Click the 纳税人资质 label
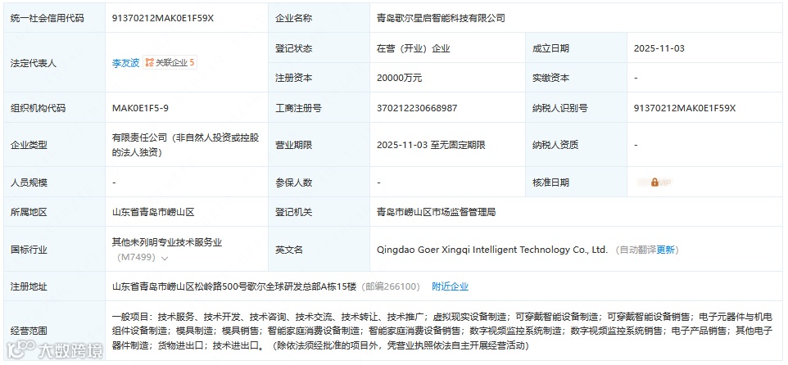The image size is (788, 365). [x=555, y=145]
